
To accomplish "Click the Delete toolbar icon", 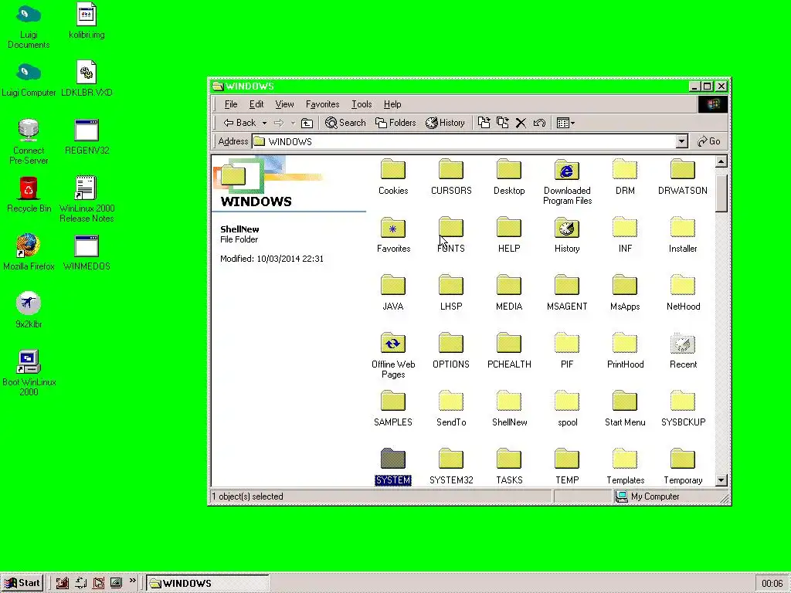I will (x=521, y=123).
